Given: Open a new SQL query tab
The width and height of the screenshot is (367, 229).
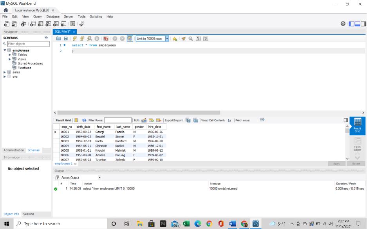Looking at the screenshot, I should (x=7, y=23).
